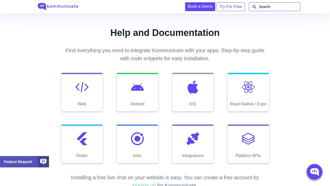This screenshot has width=330, height=186.
Task: Open the Integrations plug icon
Action: pos(193,139)
